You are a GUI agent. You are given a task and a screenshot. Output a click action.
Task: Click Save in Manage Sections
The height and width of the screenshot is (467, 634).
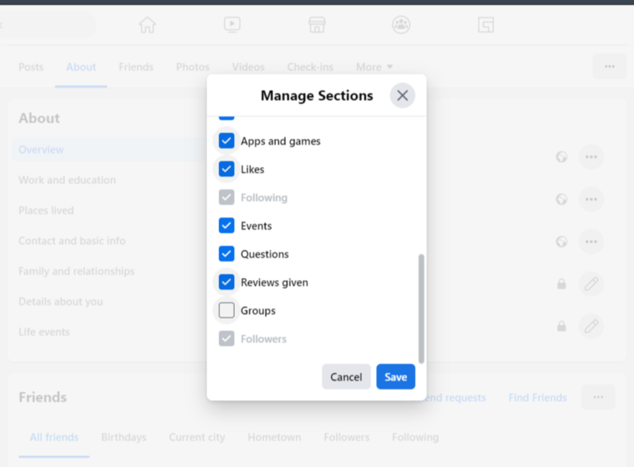coord(395,377)
